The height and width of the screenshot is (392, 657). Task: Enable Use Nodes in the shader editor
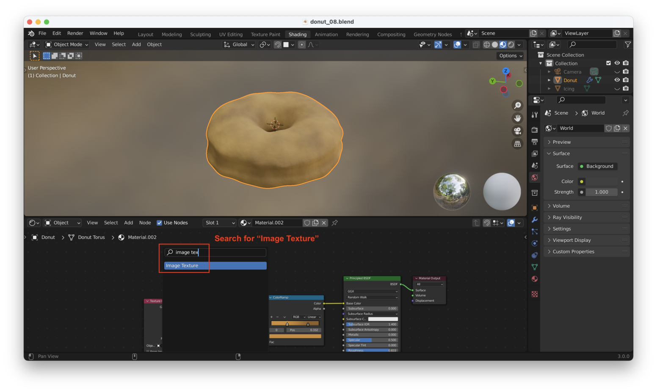(160, 222)
